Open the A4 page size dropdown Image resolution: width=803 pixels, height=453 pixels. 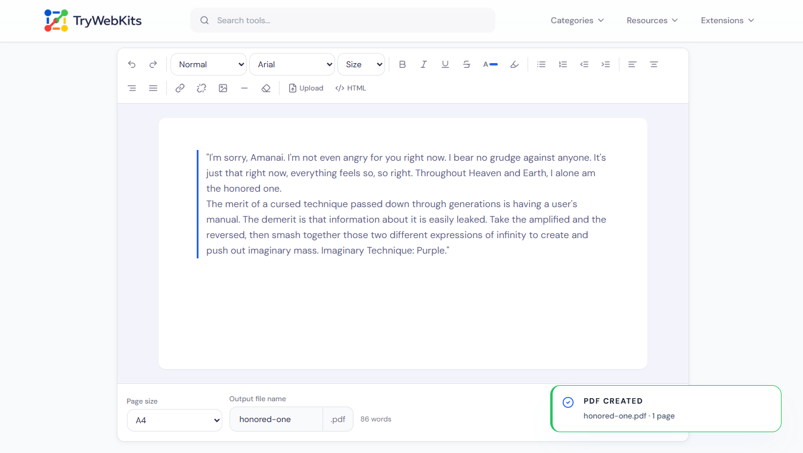point(175,420)
